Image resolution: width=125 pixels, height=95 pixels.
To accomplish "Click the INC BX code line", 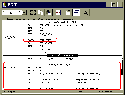I will [35, 31].
